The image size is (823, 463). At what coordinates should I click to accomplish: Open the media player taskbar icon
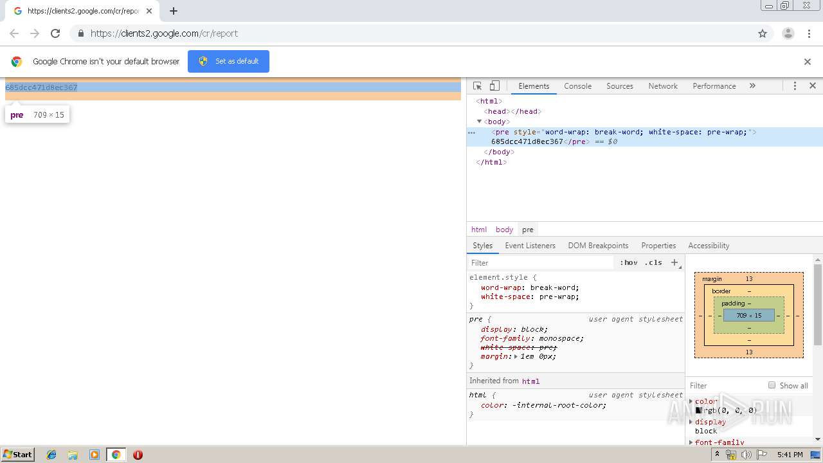(95, 455)
